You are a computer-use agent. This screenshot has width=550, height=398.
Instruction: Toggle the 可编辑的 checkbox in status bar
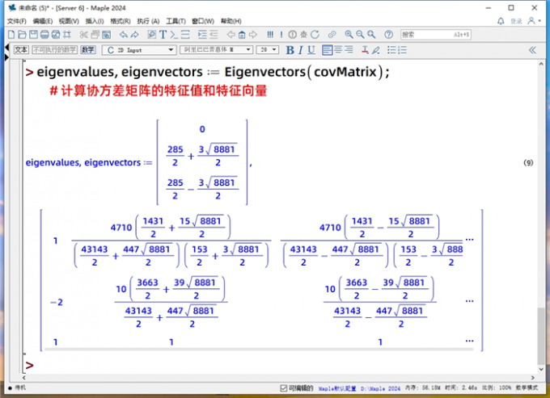(283, 388)
